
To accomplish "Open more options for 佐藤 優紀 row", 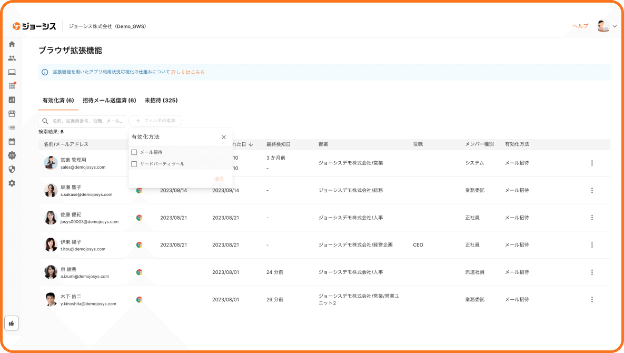I will [592, 218].
